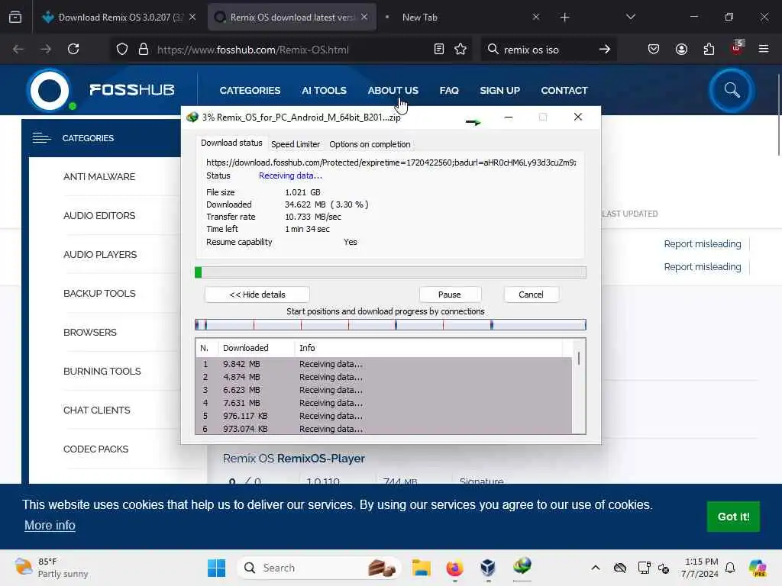Open CATEGORIES in the site menu
Viewport: 782px width, 586px height.
click(250, 91)
